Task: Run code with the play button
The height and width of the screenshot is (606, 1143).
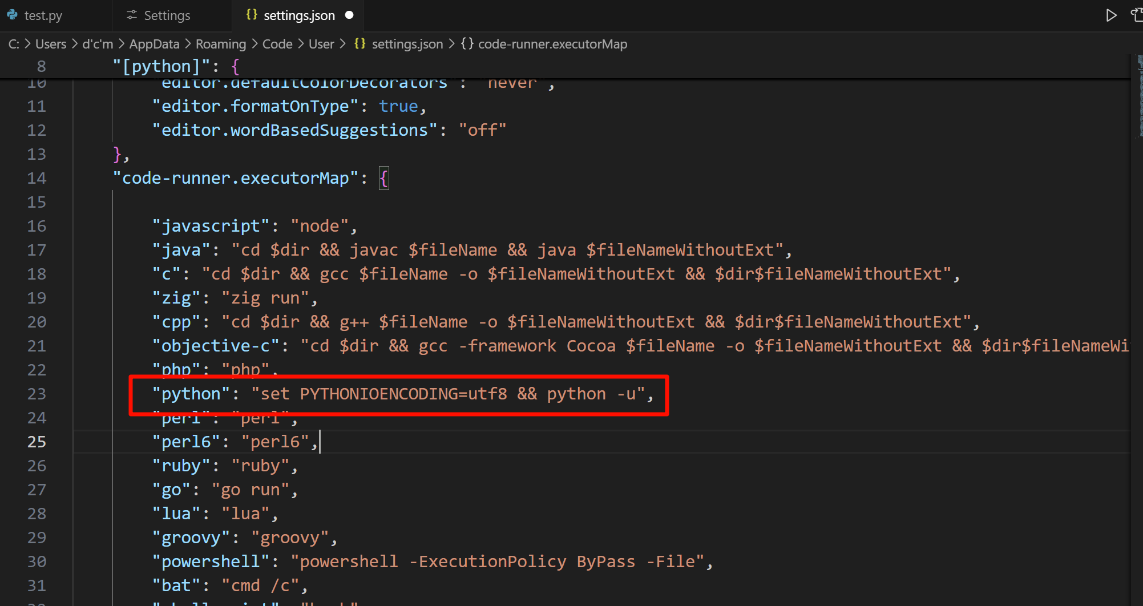Action: click(x=1110, y=15)
